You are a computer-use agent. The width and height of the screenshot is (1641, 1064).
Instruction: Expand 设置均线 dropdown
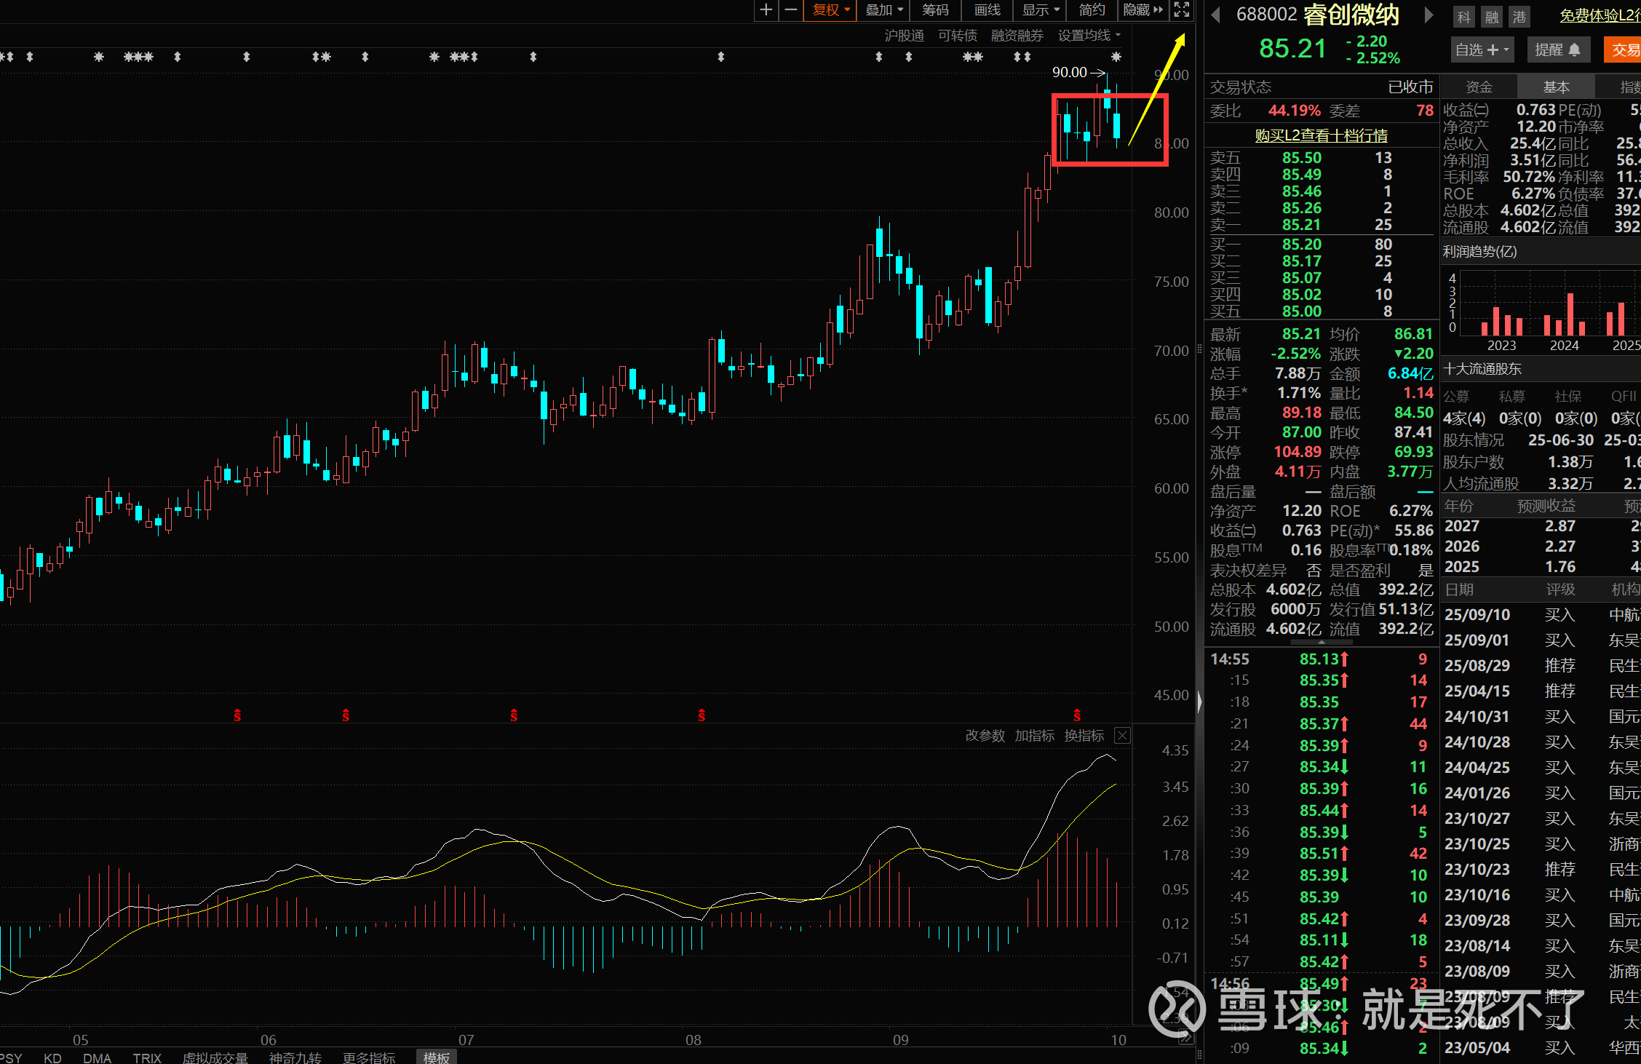click(x=1089, y=36)
